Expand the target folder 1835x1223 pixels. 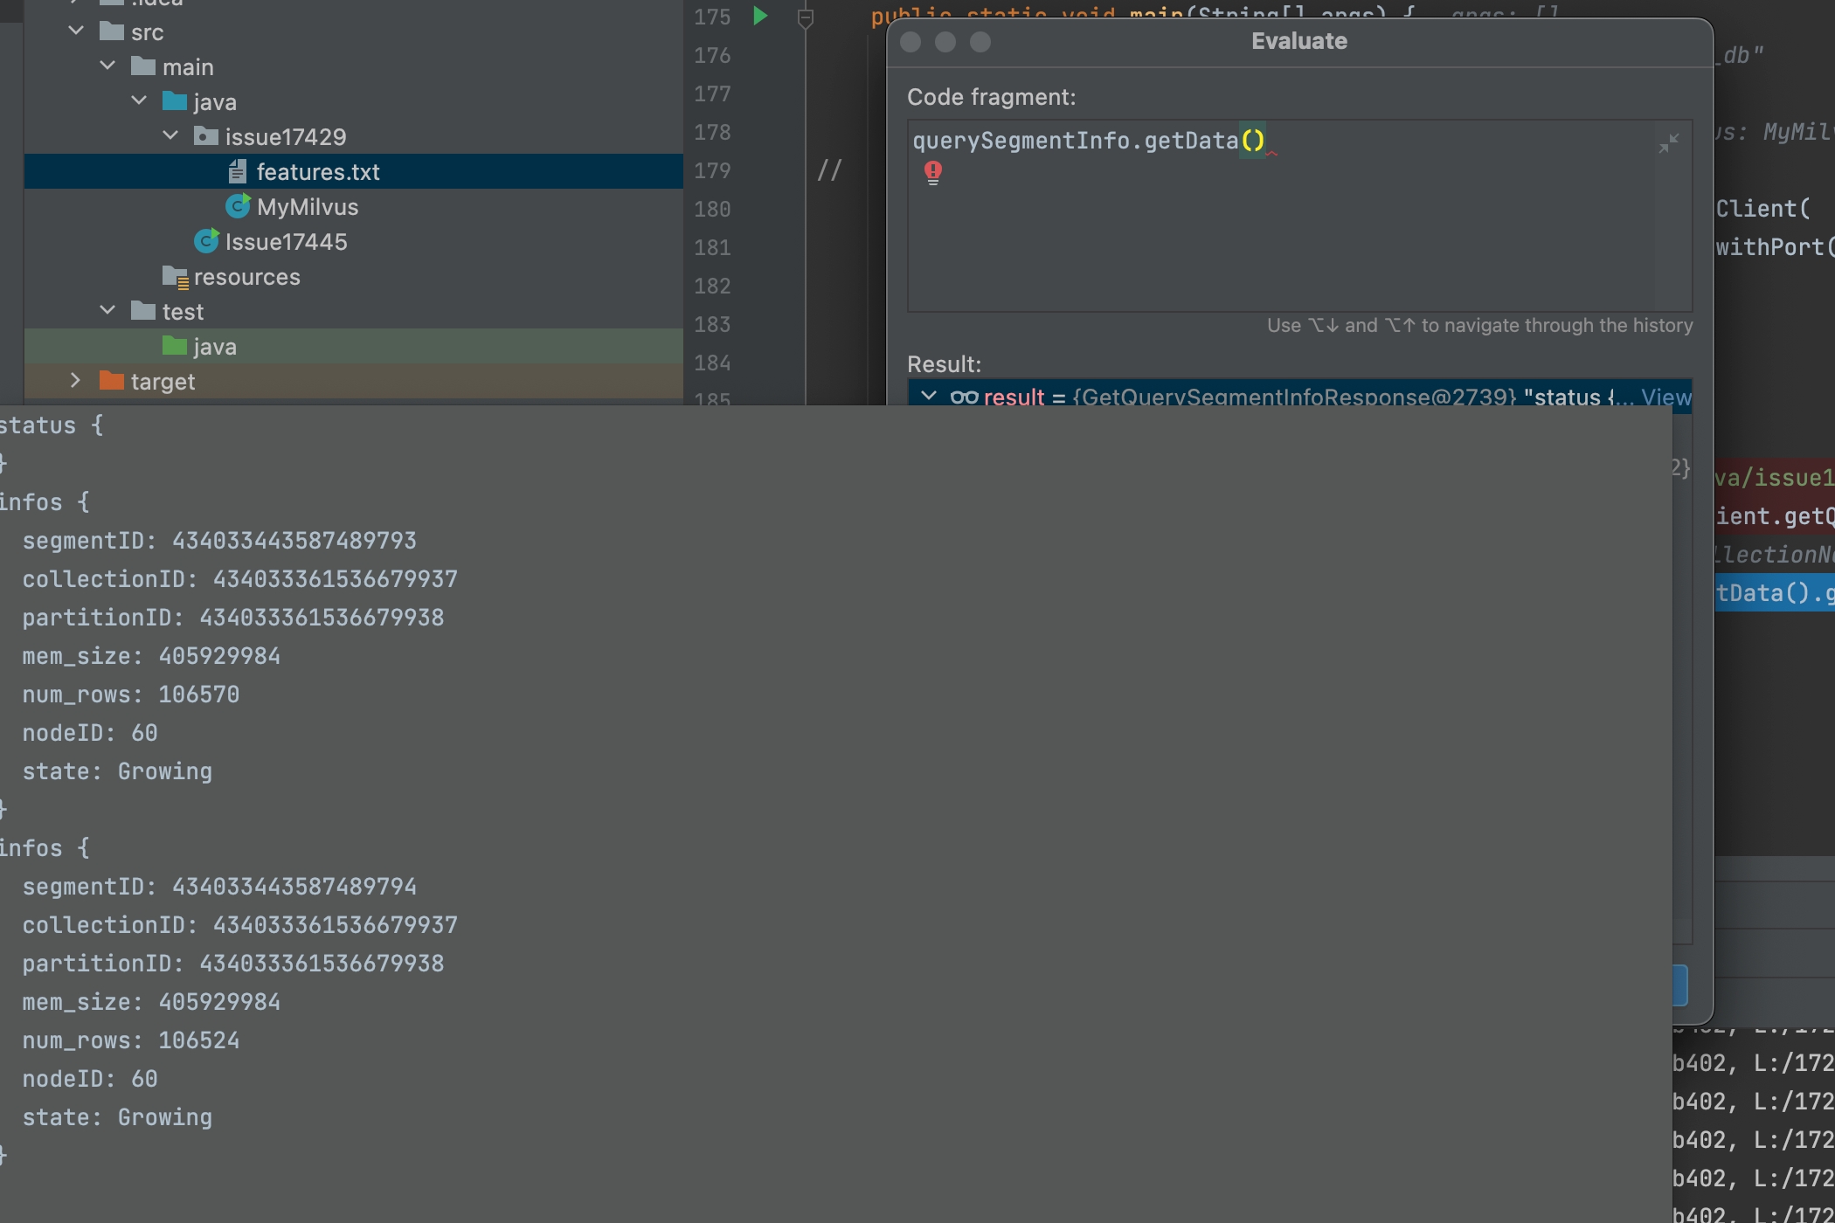[x=75, y=380]
